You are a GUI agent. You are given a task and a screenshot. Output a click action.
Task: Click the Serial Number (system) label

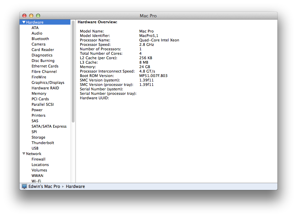coord(101,89)
